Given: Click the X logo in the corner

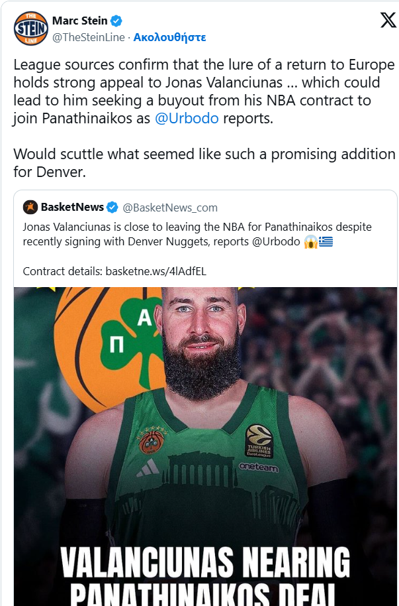Looking at the screenshot, I should point(388,21).
